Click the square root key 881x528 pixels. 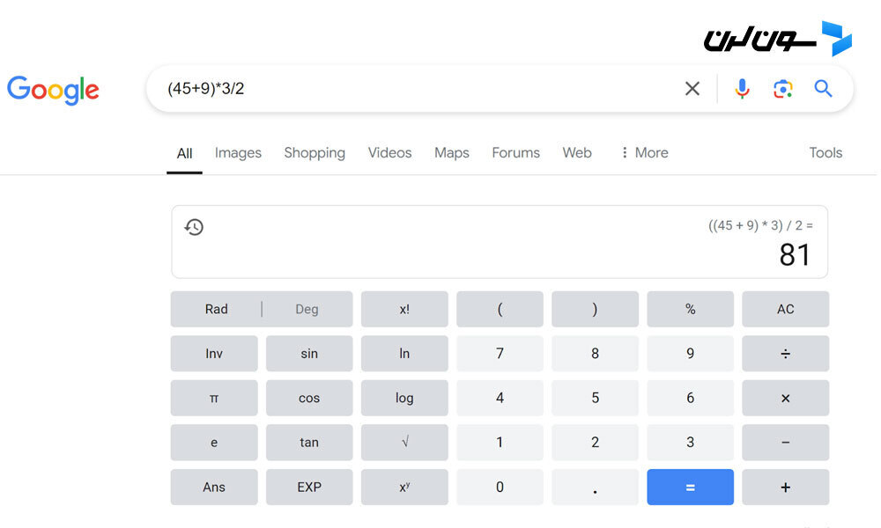pos(404,442)
